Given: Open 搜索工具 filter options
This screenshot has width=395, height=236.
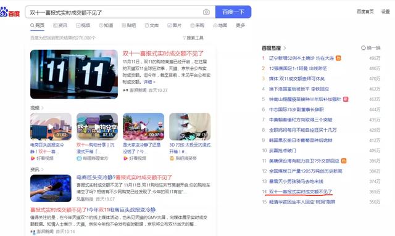Looking at the screenshot, I should (x=193, y=38).
